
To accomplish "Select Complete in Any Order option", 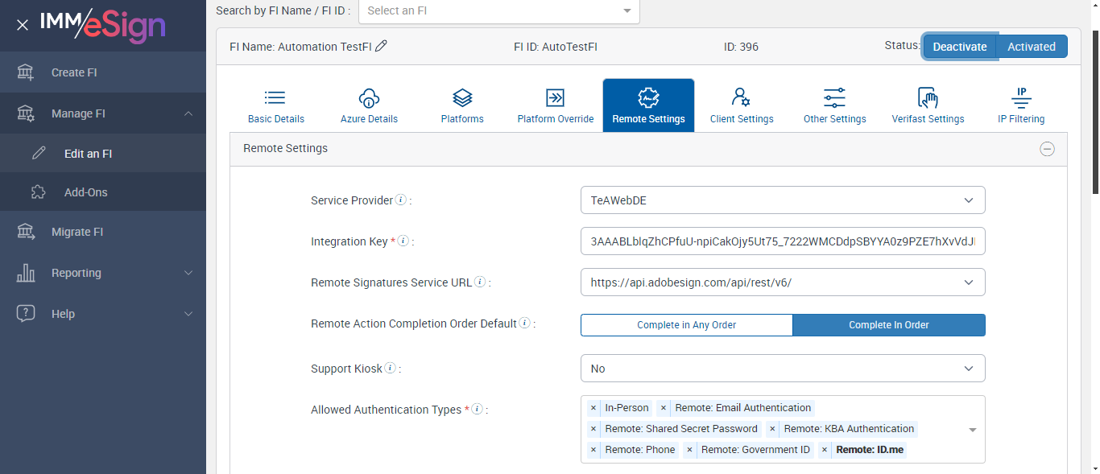I will pyautogui.click(x=686, y=325).
